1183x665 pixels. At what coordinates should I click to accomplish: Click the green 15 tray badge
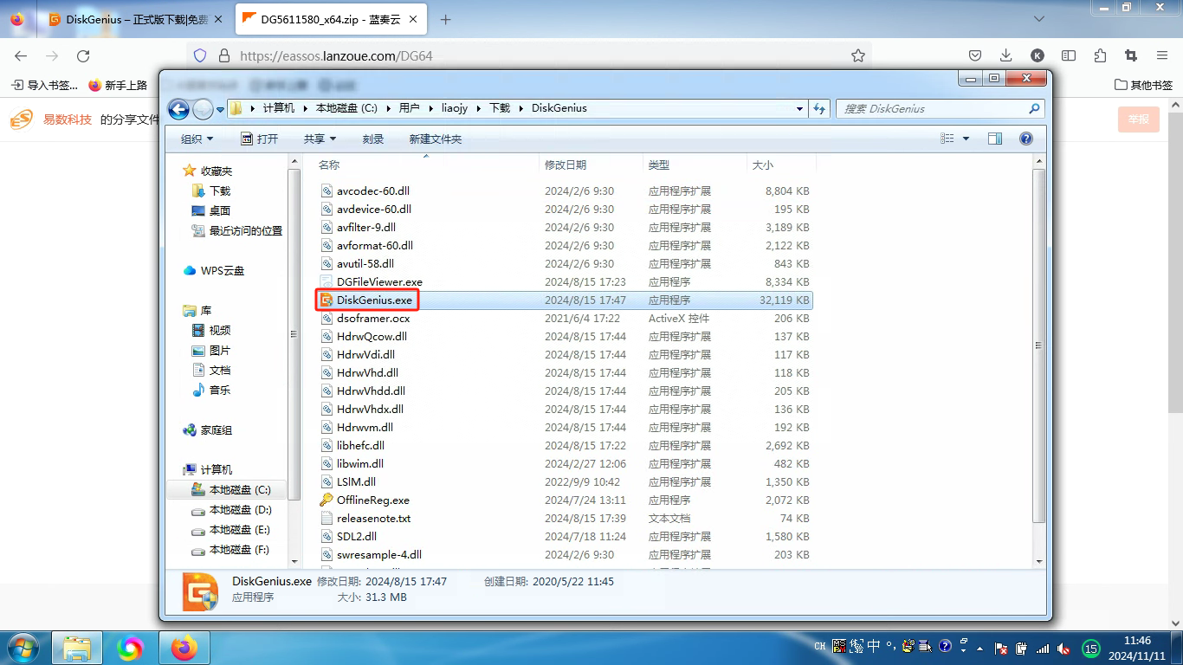pos(1091,648)
